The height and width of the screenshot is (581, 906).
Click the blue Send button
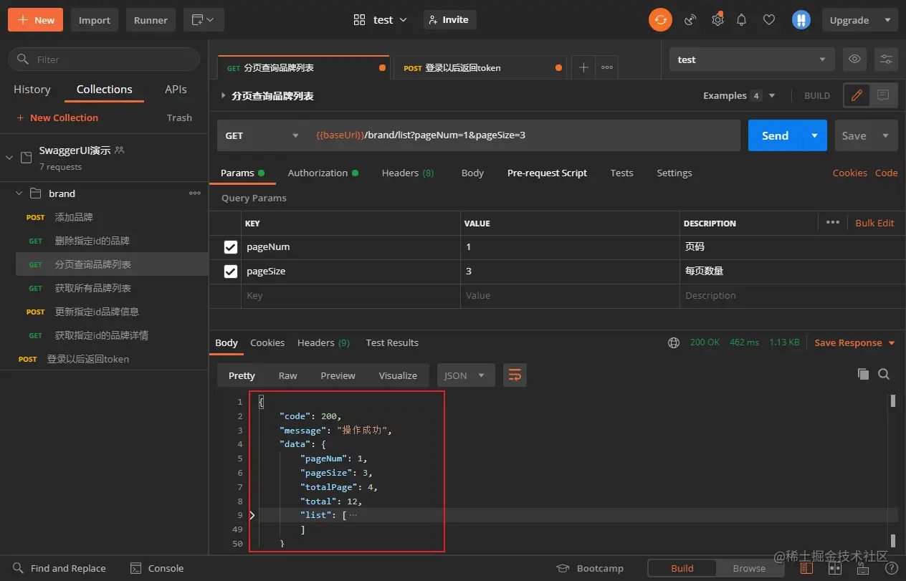(776, 135)
